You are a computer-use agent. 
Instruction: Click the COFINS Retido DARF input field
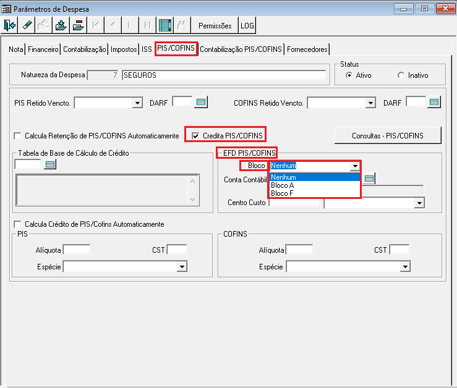pos(416,102)
